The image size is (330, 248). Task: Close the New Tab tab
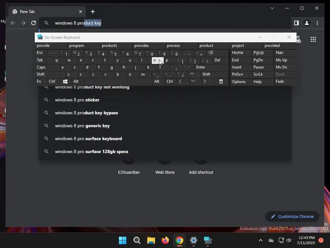(x=80, y=12)
